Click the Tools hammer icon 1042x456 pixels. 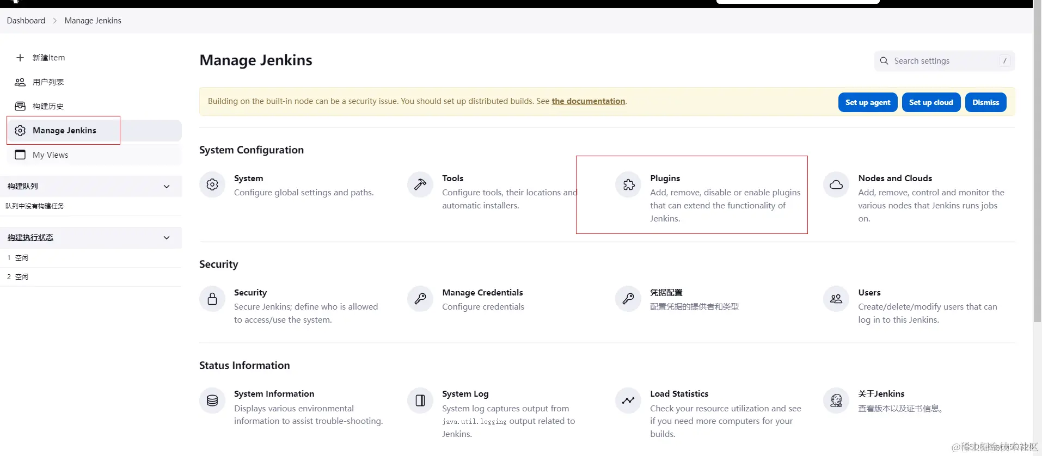click(420, 184)
